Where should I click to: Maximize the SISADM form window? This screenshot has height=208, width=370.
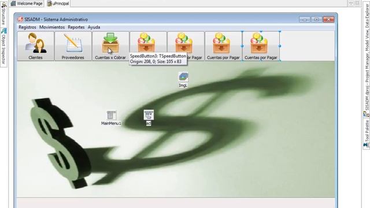[x=317, y=19]
